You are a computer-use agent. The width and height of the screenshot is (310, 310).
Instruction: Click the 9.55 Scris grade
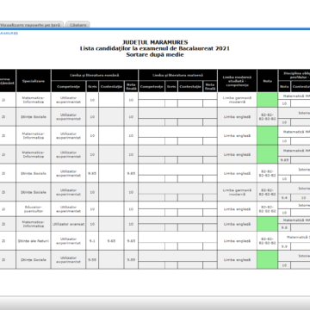92,260
